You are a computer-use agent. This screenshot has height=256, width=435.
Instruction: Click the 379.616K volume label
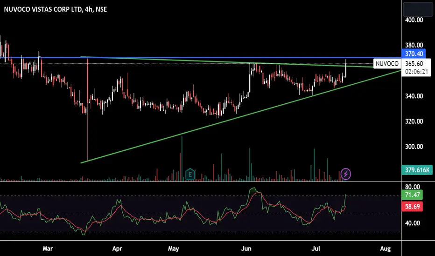pyautogui.click(x=417, y=170)
